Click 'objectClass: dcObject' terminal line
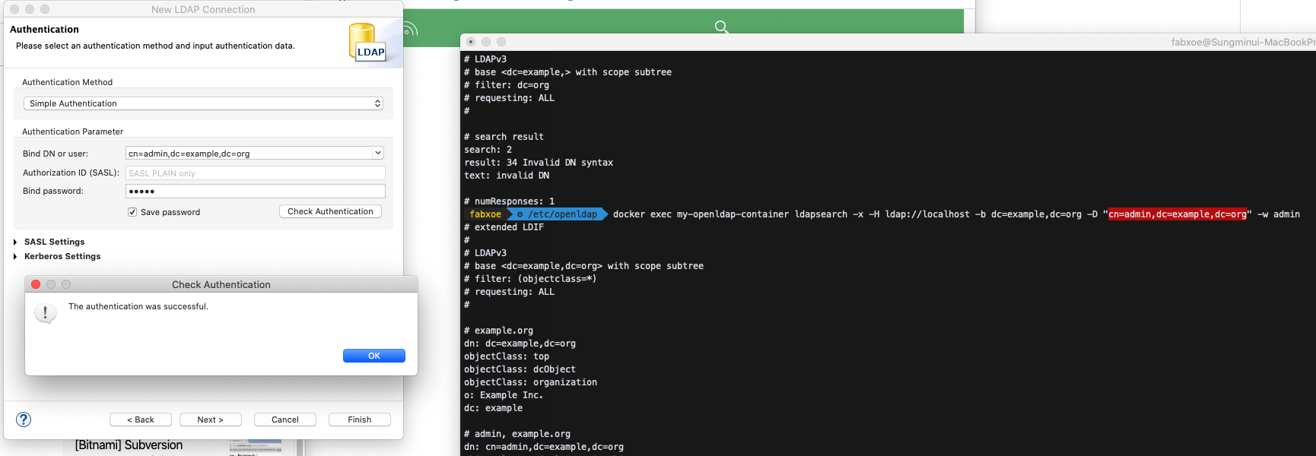Image resolution: width=1316 pixels, height=456 pixels. [x=520, y=369]
